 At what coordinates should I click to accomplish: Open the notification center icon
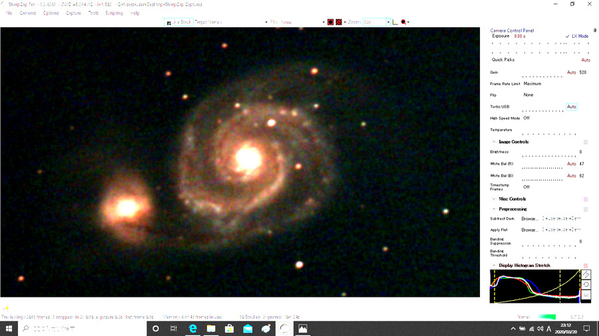[587, 329]
